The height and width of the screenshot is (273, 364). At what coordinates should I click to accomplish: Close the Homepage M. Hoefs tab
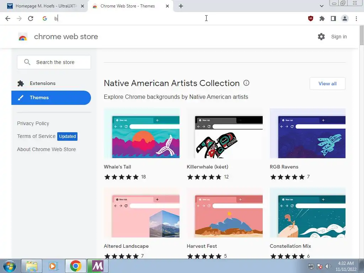(x=82, y=6)
